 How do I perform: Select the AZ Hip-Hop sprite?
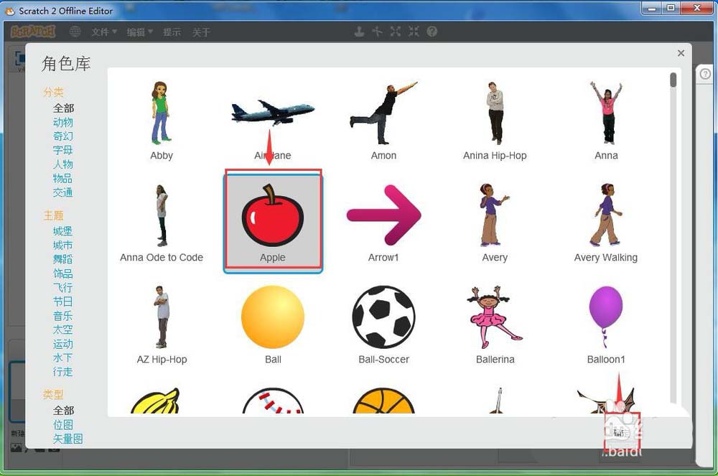point(162,325)
